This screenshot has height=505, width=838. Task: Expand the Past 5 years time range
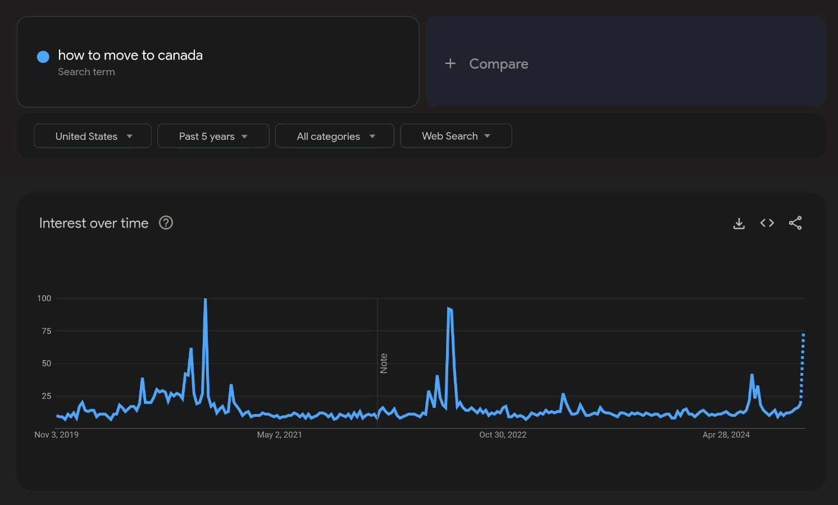click(213, 136)
